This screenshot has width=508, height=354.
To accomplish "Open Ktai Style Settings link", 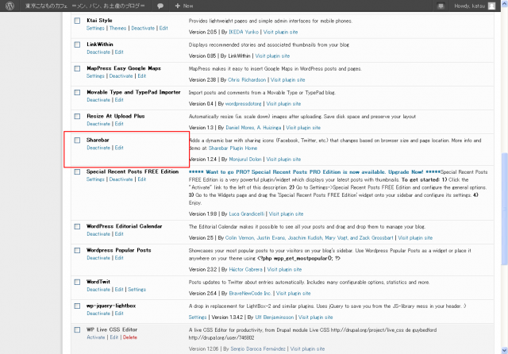I will tap(95, 29).
